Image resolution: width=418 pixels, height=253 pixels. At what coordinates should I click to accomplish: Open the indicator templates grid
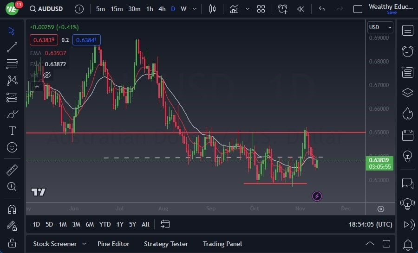pos(261,9)
